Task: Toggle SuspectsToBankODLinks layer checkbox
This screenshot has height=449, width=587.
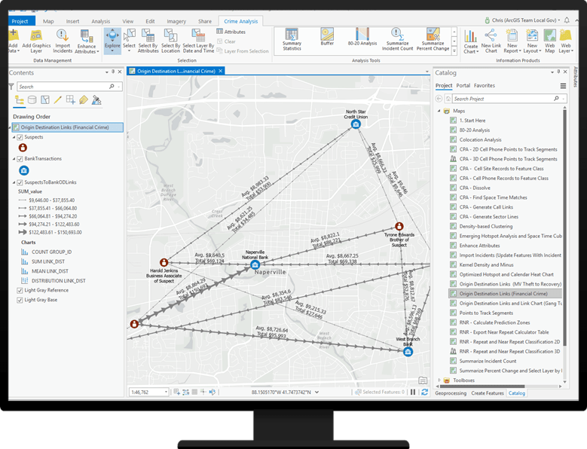Action: [x=20, y=182]
